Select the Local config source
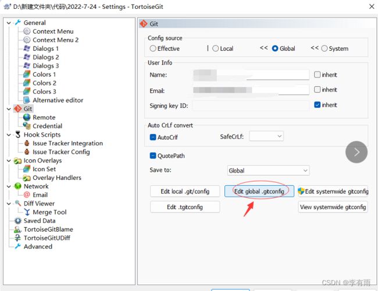The image size is (378, 291). click(216, 48)
